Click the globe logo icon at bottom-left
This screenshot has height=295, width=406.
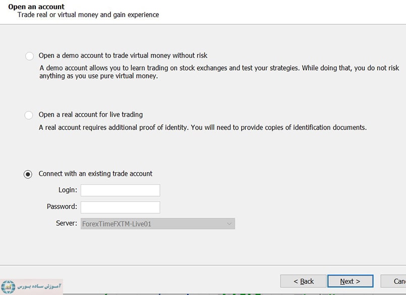8,286
